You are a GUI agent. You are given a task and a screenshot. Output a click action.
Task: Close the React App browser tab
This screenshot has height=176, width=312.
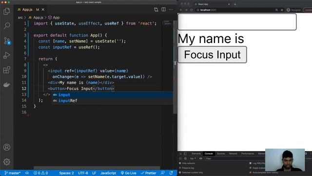tap(229, 4)
